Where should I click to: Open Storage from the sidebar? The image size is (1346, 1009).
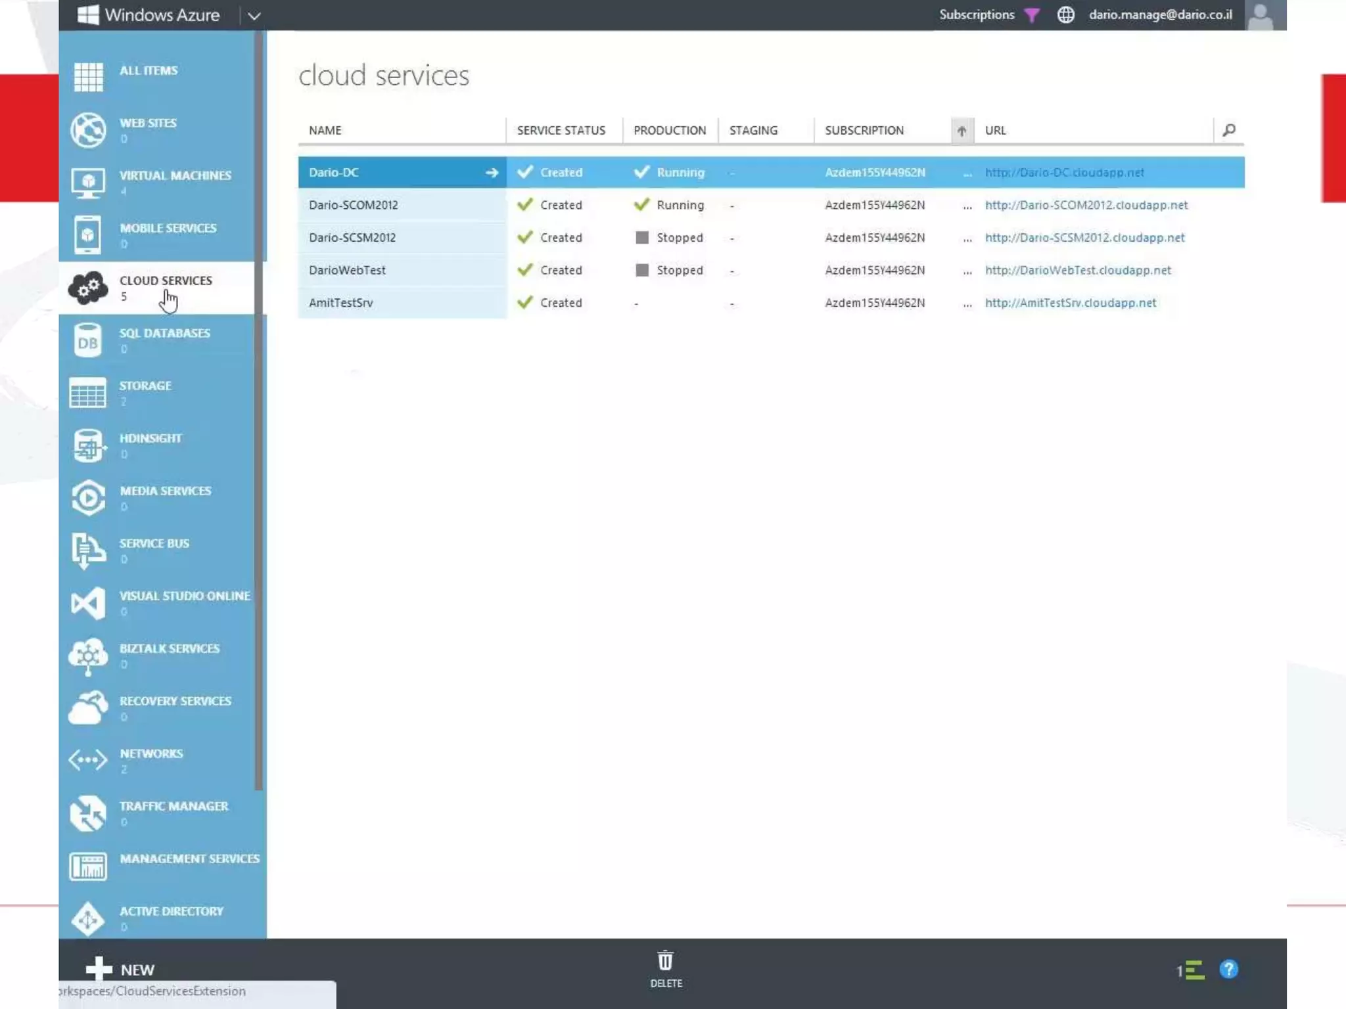click(x=145, y=386)
